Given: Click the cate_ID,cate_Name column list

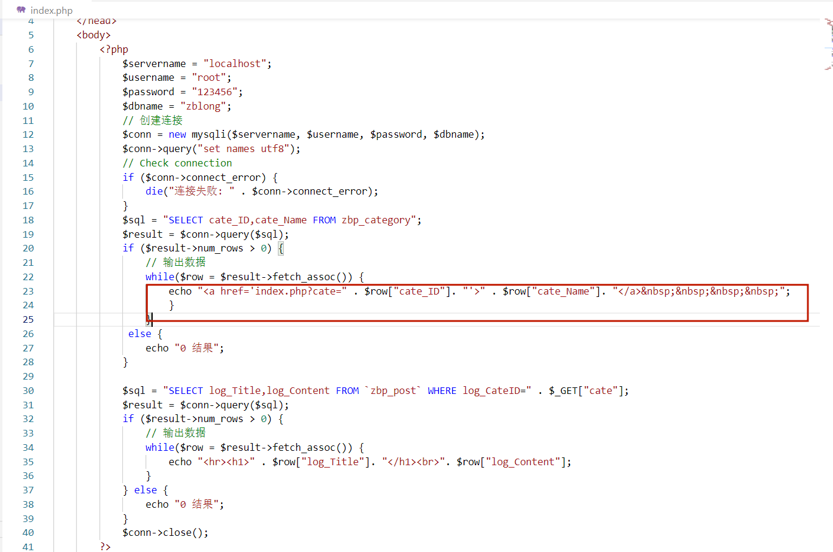Looking at the screenshot, I should 258,220.
